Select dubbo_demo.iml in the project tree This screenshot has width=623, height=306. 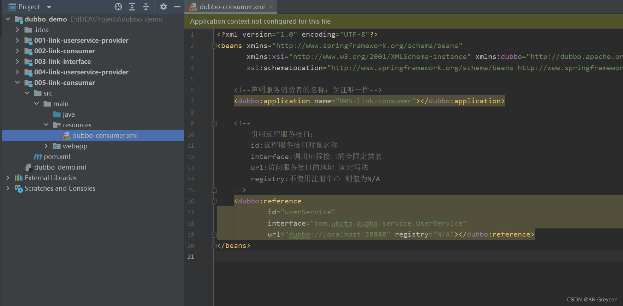60,167
